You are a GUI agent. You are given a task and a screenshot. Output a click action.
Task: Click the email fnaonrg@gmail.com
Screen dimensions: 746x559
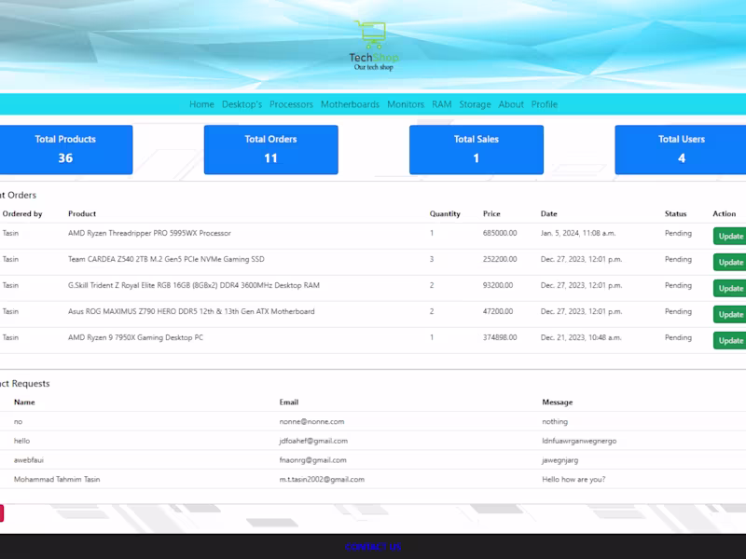click(312, 460)
